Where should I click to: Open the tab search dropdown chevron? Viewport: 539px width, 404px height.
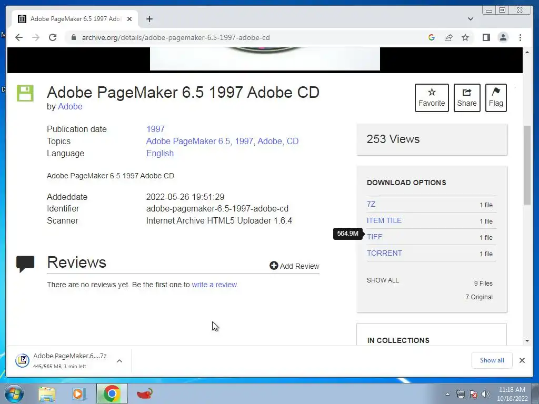471,19
